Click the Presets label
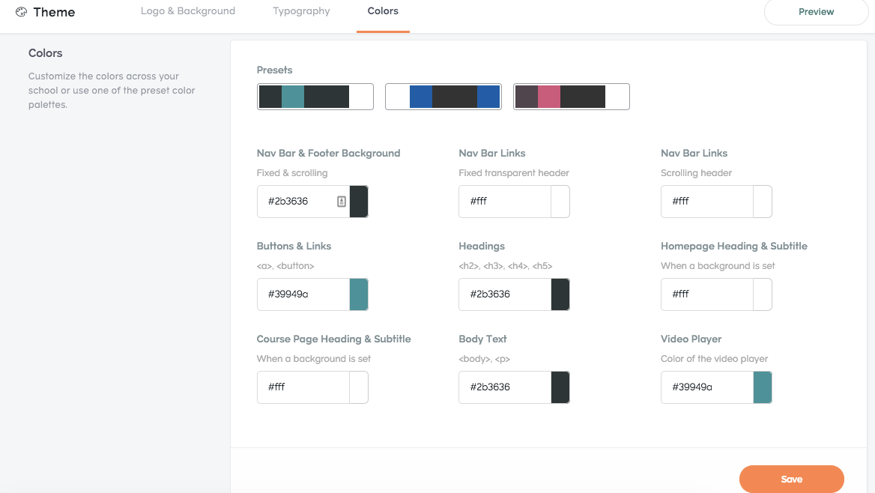 point(274,70)
